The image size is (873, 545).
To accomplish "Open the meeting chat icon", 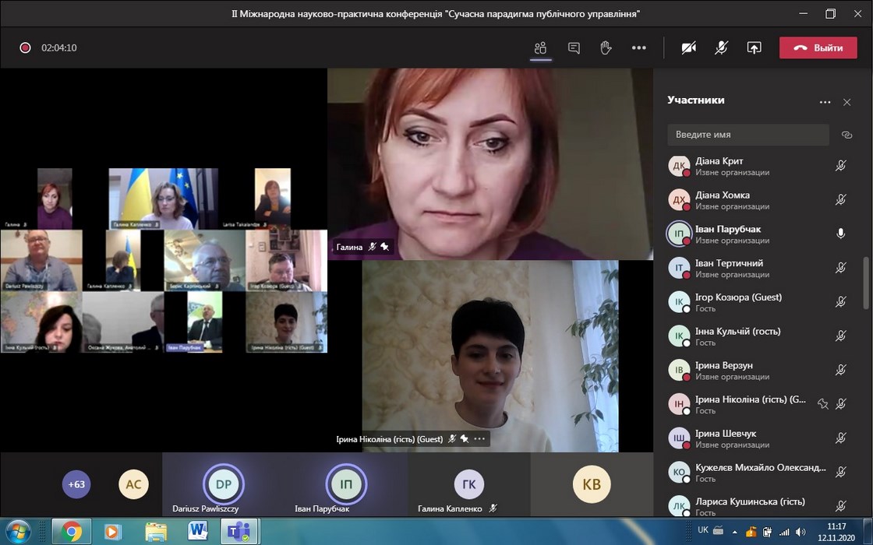I will [x=574, y=47].
